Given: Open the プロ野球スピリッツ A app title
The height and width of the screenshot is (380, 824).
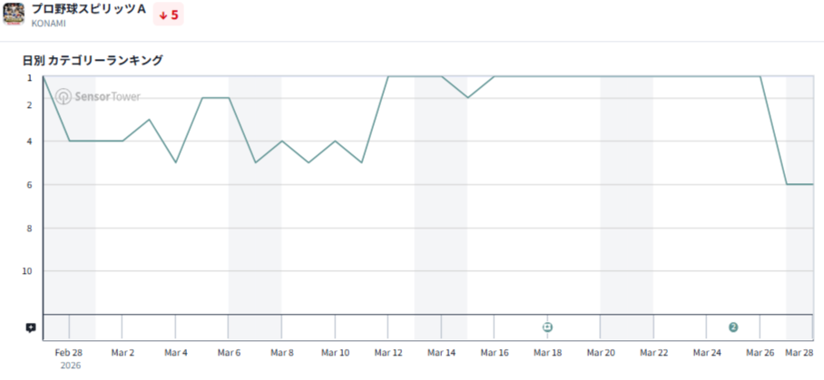Looking at the screenshot, I should (x=89, y=8).
